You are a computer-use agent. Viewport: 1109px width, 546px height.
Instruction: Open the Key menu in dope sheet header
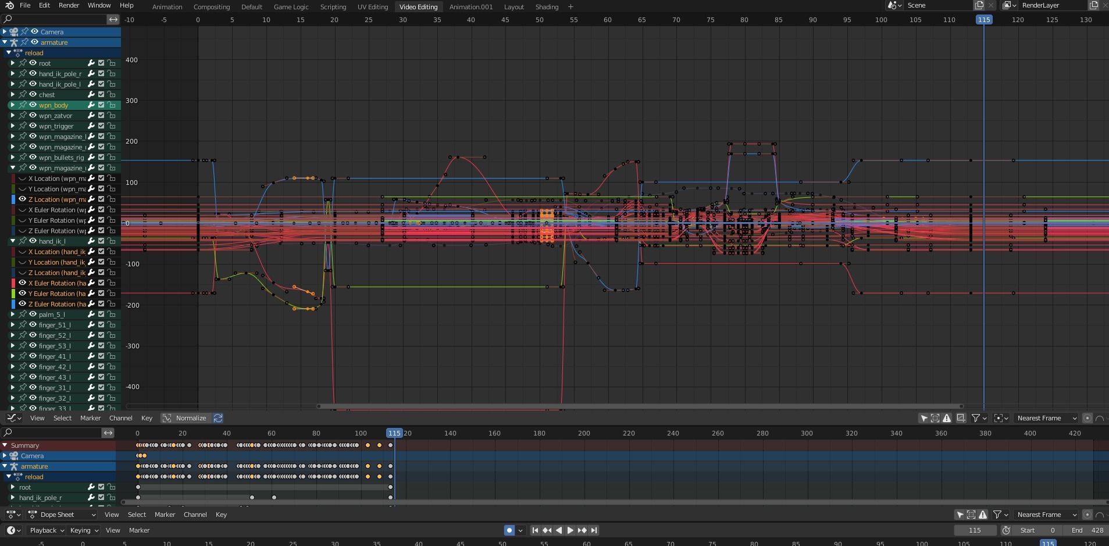click(x=221, y=515)
